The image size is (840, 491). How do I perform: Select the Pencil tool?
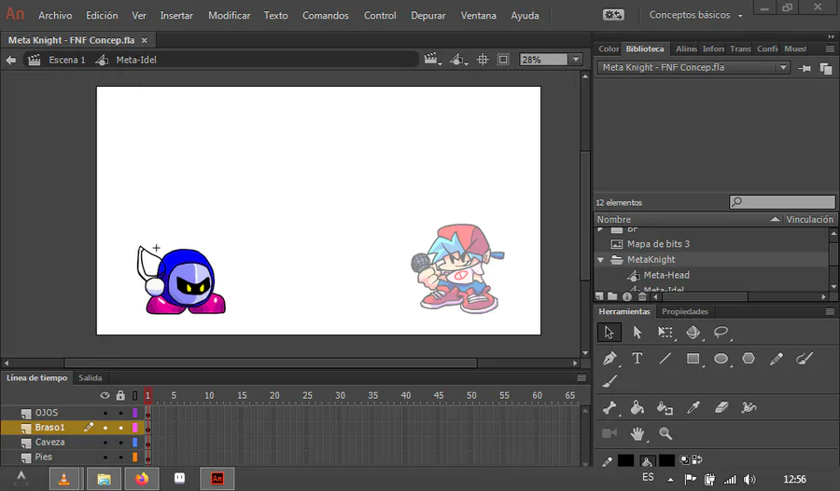point(777,359)
